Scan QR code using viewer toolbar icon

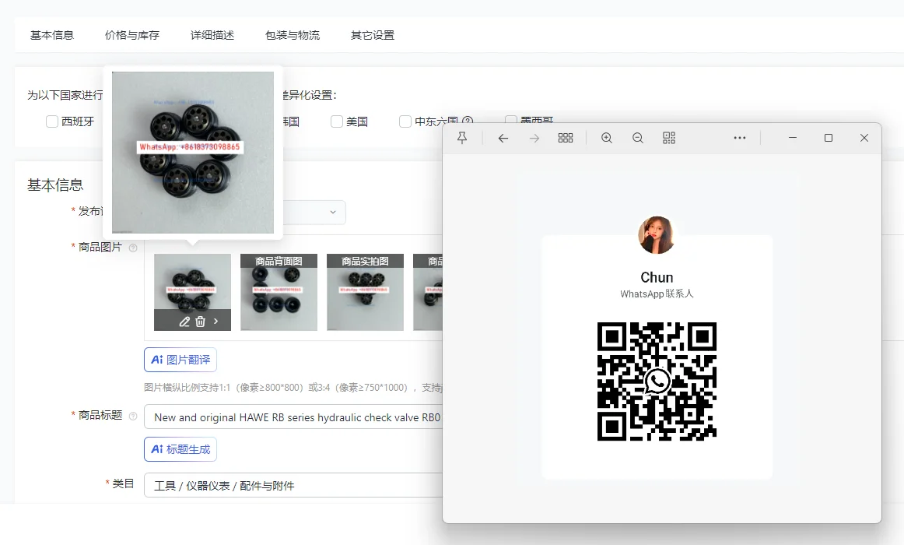669,138
